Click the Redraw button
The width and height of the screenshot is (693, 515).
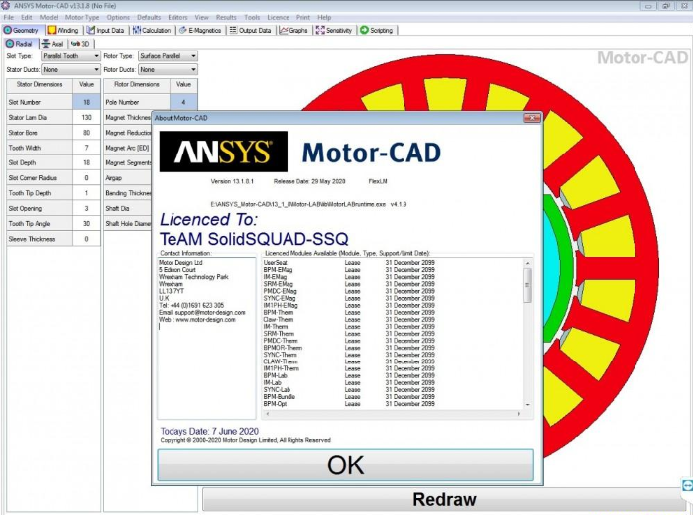tap(443, 499)
